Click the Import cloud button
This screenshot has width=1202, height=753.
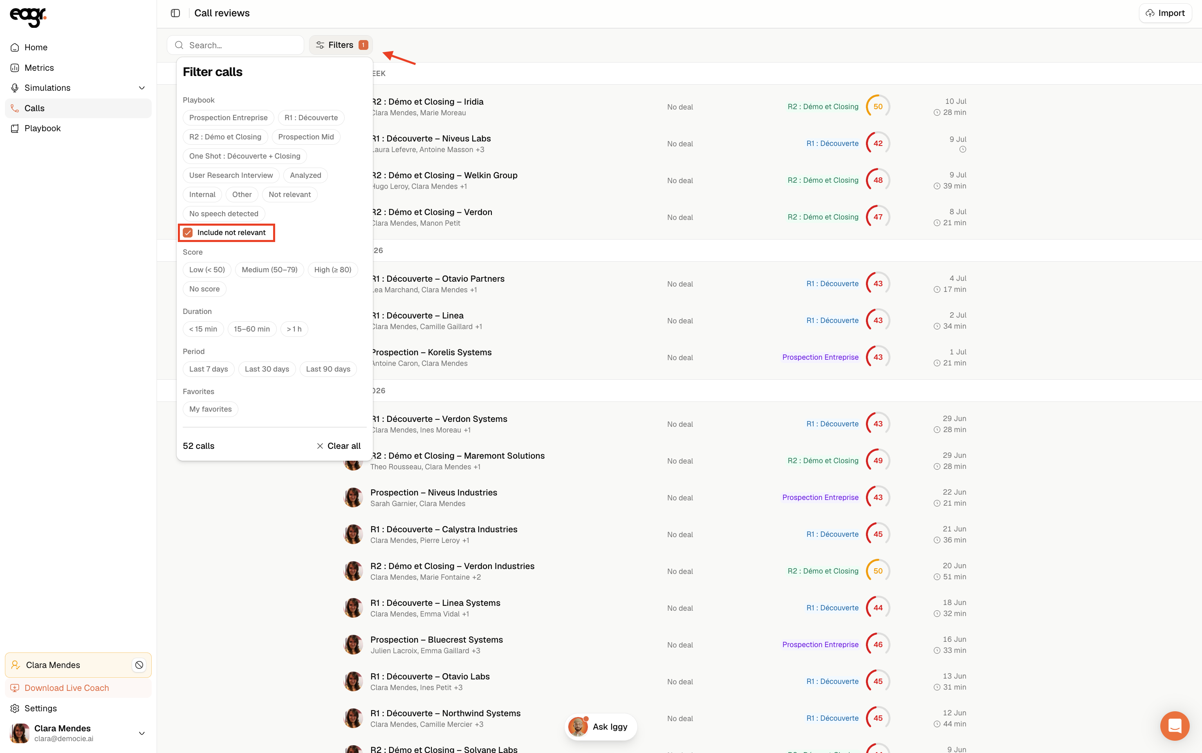pyautogui.click(x=1165, y=13)
